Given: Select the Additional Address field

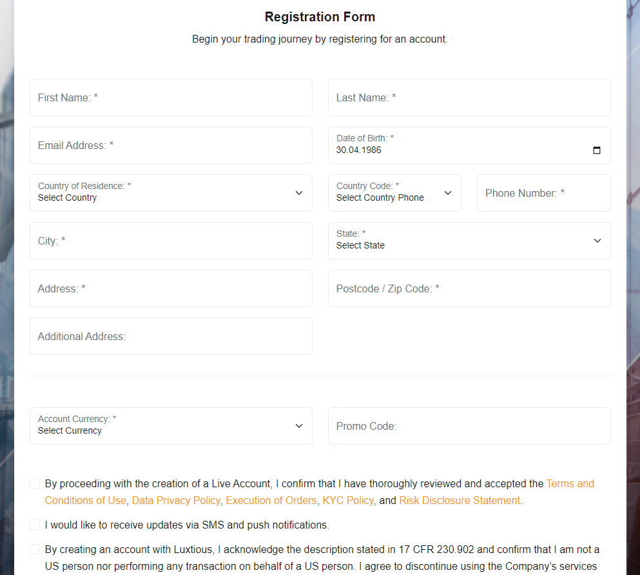Looking at the screenshot, I should pyautogui.click(x=171, y=336).
